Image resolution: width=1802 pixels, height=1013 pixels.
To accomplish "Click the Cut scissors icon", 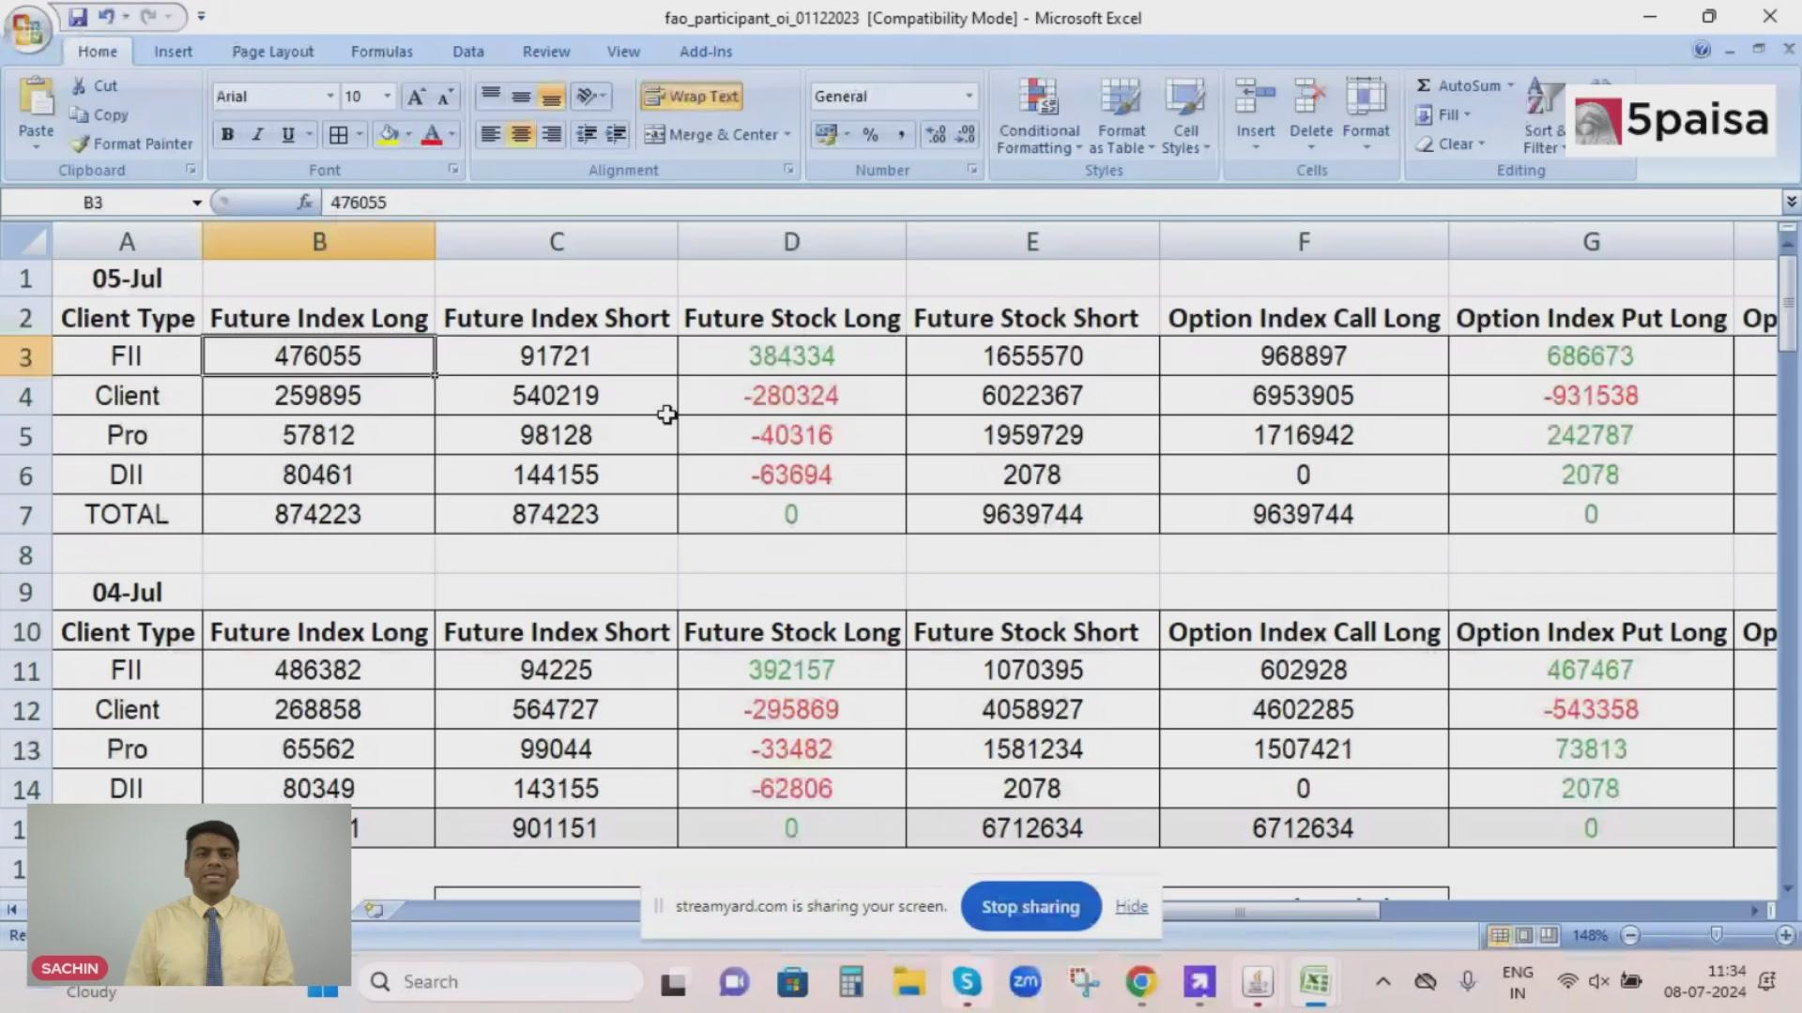I will click(80, 85).
